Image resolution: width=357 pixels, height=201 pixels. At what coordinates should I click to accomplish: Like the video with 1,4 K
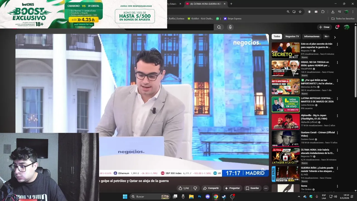184,188
